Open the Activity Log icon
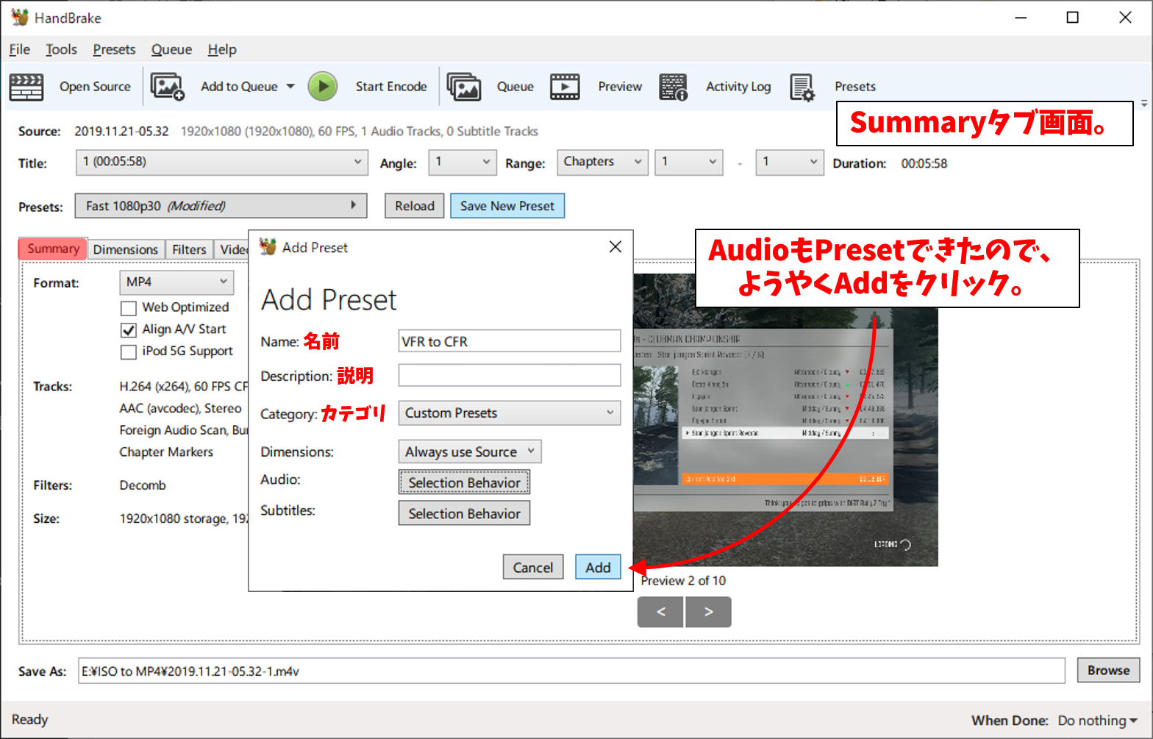Screen dimensions: 1153x739 pos(673,87)
